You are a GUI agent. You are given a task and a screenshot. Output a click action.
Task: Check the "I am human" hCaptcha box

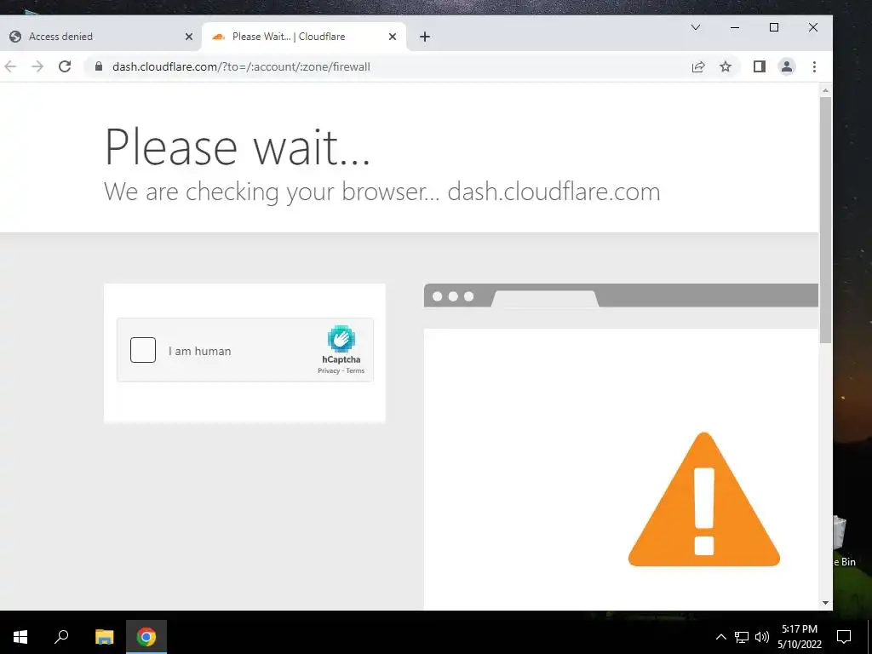(x=143, y=350)
